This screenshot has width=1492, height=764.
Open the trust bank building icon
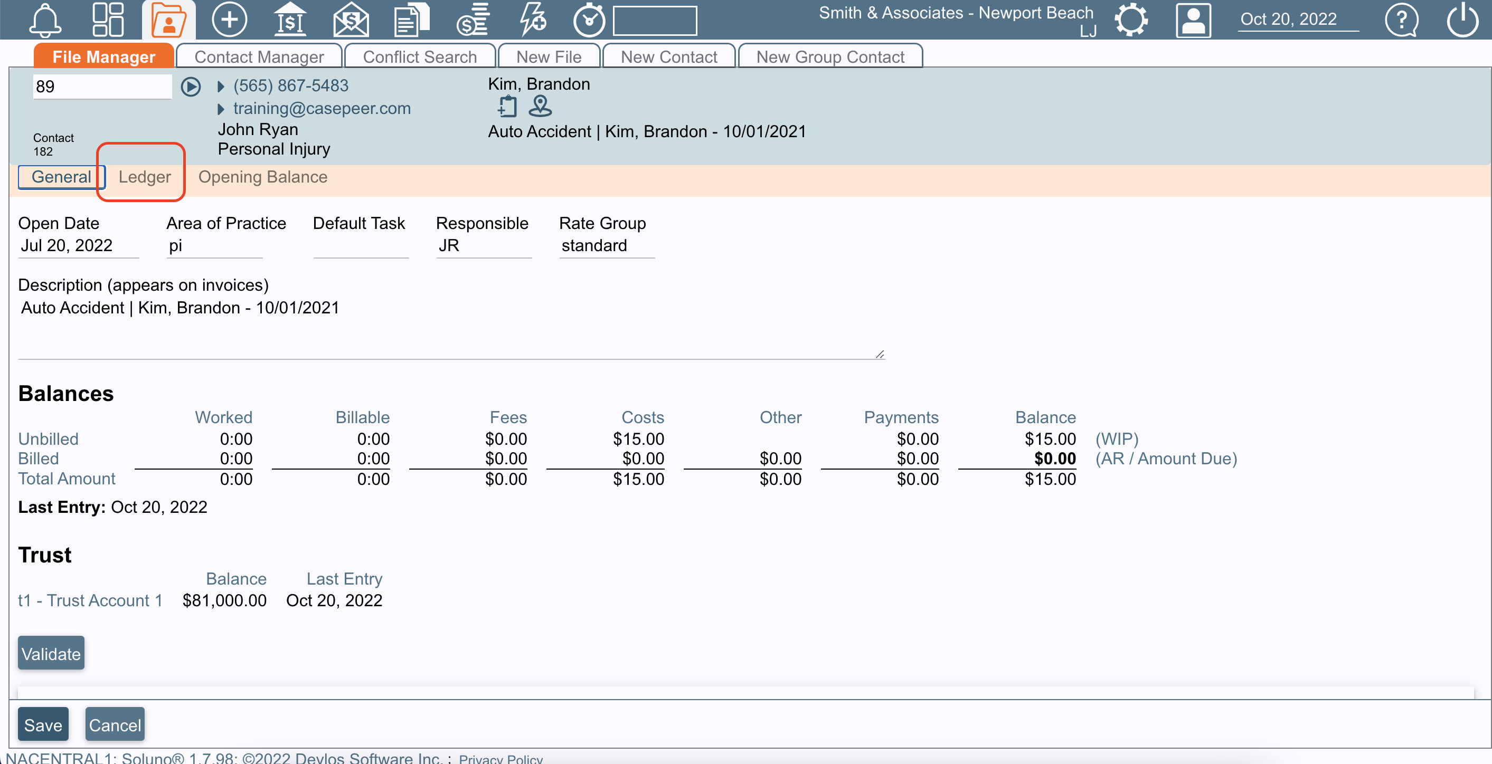(x=290, y=20)
